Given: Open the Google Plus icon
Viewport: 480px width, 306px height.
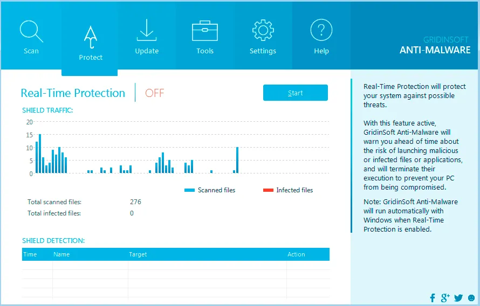Looking at the screenshot, I should (x=445, y=298).
